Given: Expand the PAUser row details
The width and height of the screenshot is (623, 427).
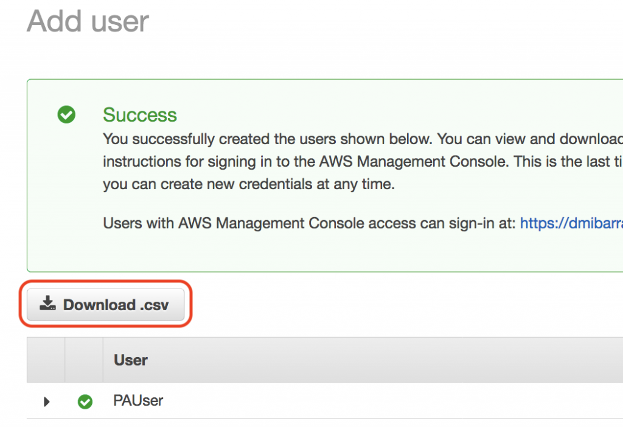Looking at the screenshot, I should [47, 401].
